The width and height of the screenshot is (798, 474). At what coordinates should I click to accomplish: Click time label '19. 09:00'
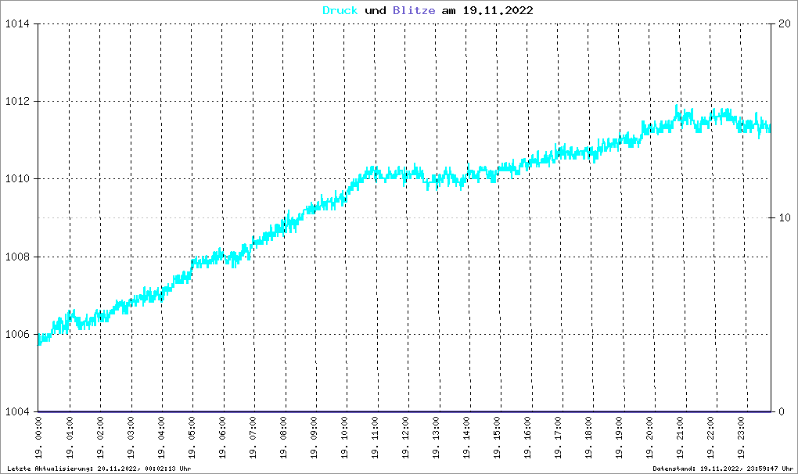314,437
